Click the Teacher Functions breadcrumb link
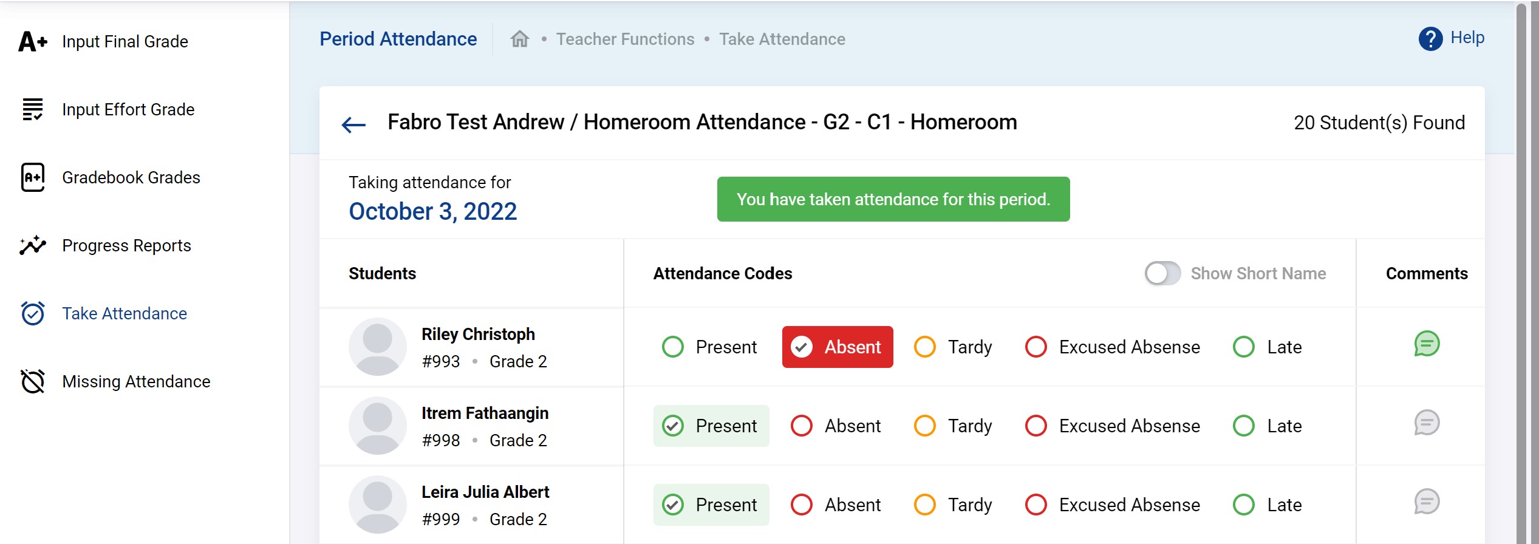1539x544 pixels. click(x=625, y=39)
